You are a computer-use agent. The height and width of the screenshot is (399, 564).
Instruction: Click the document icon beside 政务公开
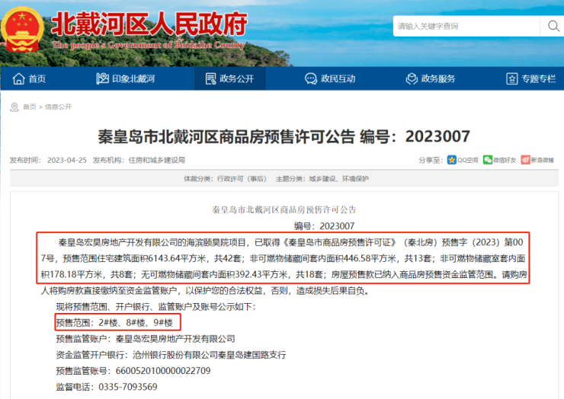211,78
